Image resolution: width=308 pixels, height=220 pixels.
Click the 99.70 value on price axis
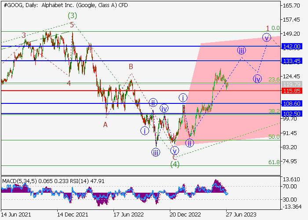291,119
